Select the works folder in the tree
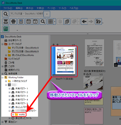 pos(22,115)
